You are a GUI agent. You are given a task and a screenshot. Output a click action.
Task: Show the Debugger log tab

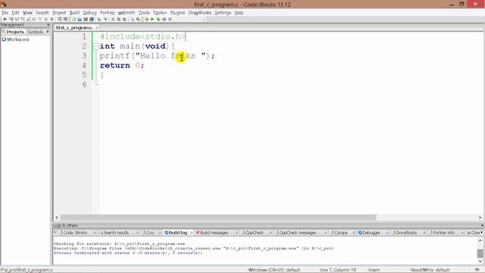[371, 233]
